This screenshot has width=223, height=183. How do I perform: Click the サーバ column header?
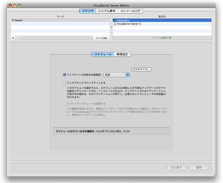coord(60,17)
